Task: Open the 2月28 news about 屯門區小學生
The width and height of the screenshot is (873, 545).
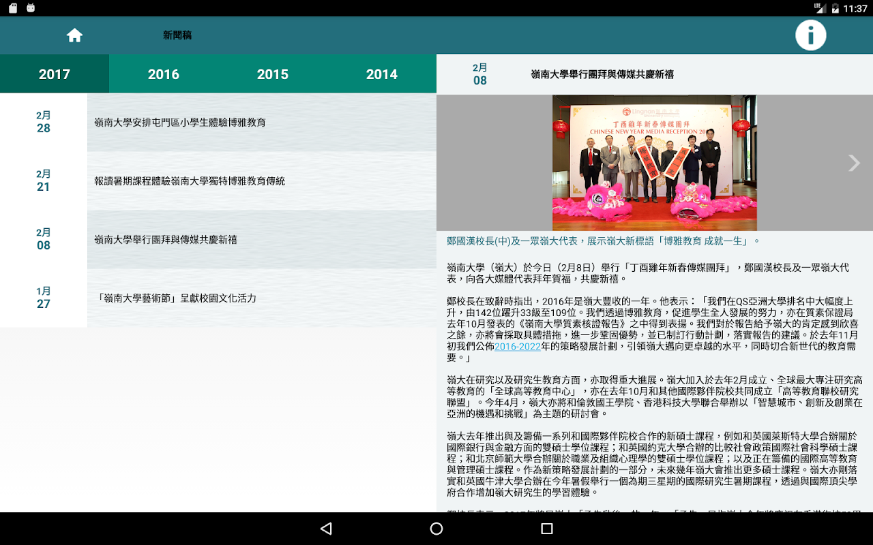Action: point(262,123)
